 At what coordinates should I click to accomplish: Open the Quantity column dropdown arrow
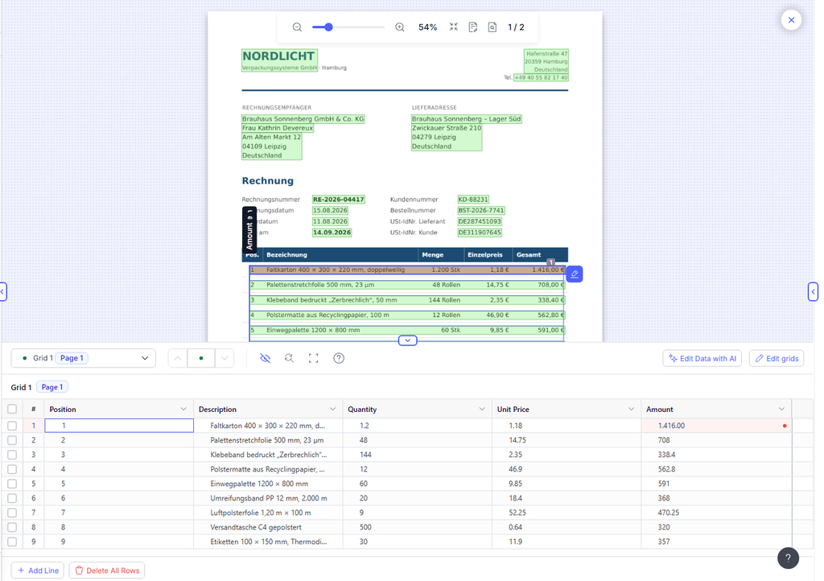[482, 410]
